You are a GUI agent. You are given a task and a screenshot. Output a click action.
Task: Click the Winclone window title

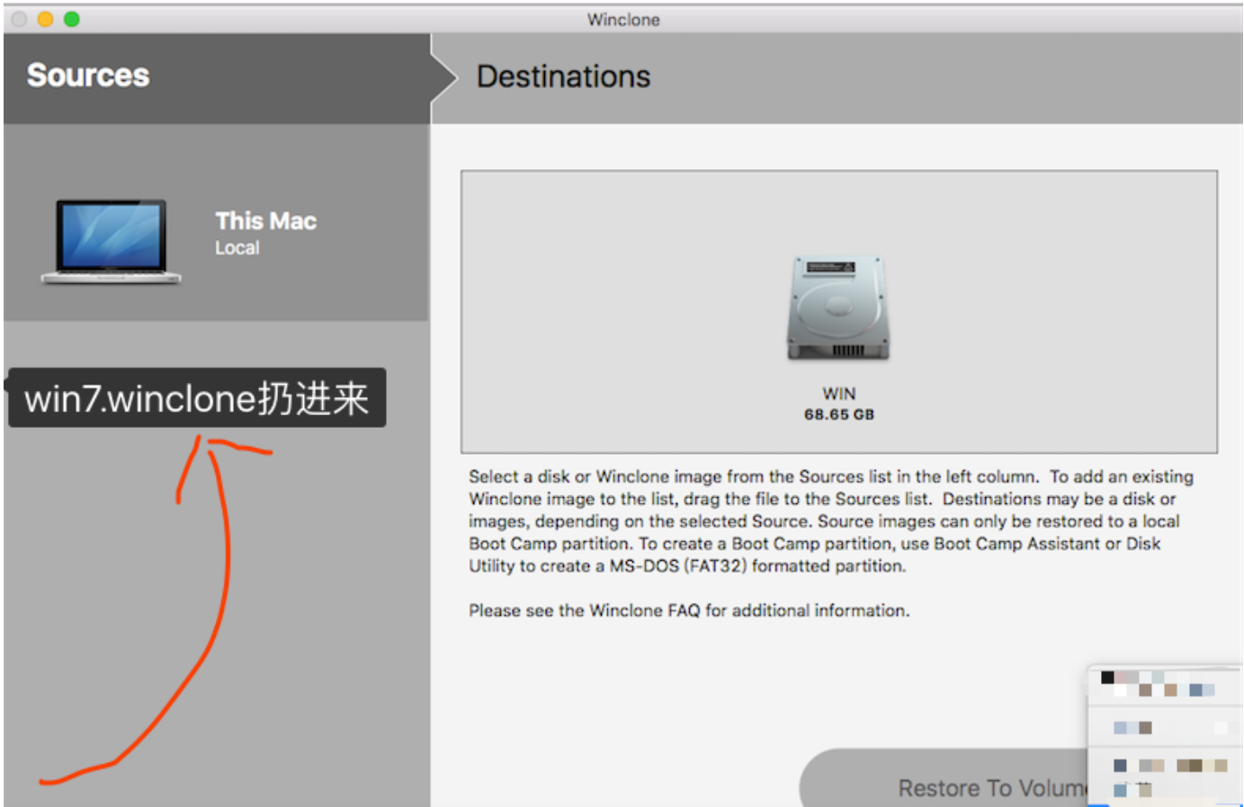point(623,20)
